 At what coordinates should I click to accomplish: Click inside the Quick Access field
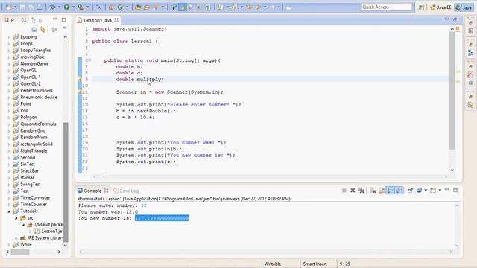coord(386,7)
